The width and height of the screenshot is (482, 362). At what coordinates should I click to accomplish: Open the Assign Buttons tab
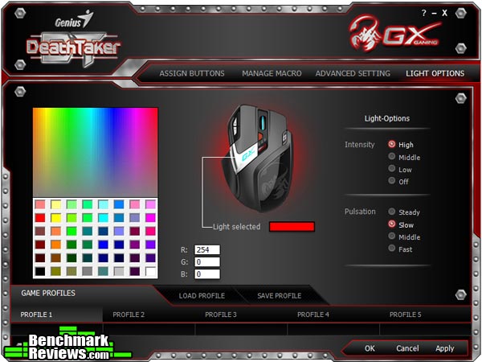(192, 73)
